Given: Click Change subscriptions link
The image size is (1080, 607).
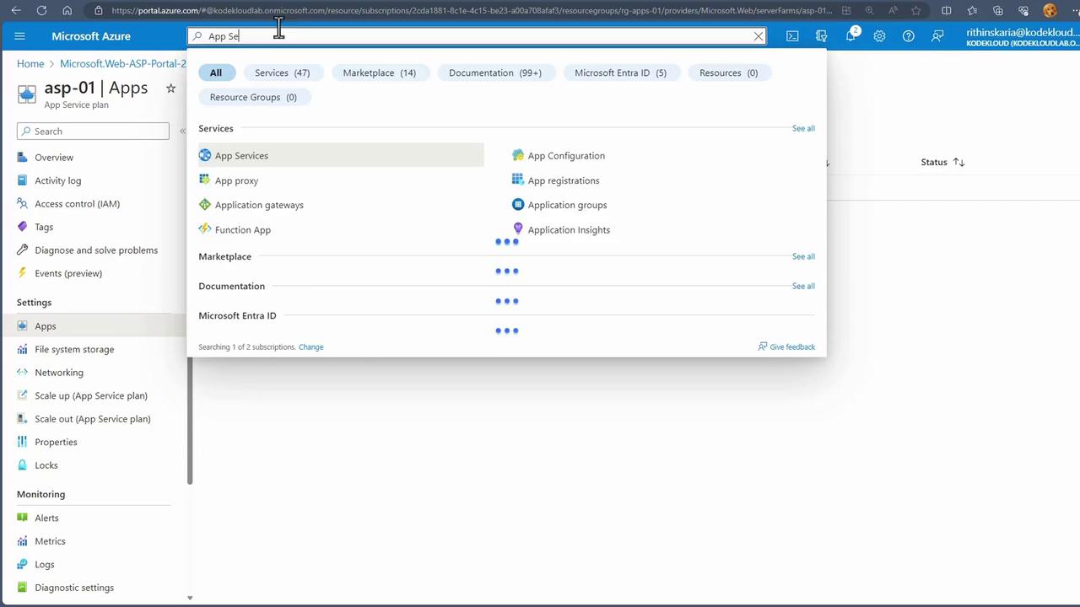Looking at the screenshot, I should [310, 347].
